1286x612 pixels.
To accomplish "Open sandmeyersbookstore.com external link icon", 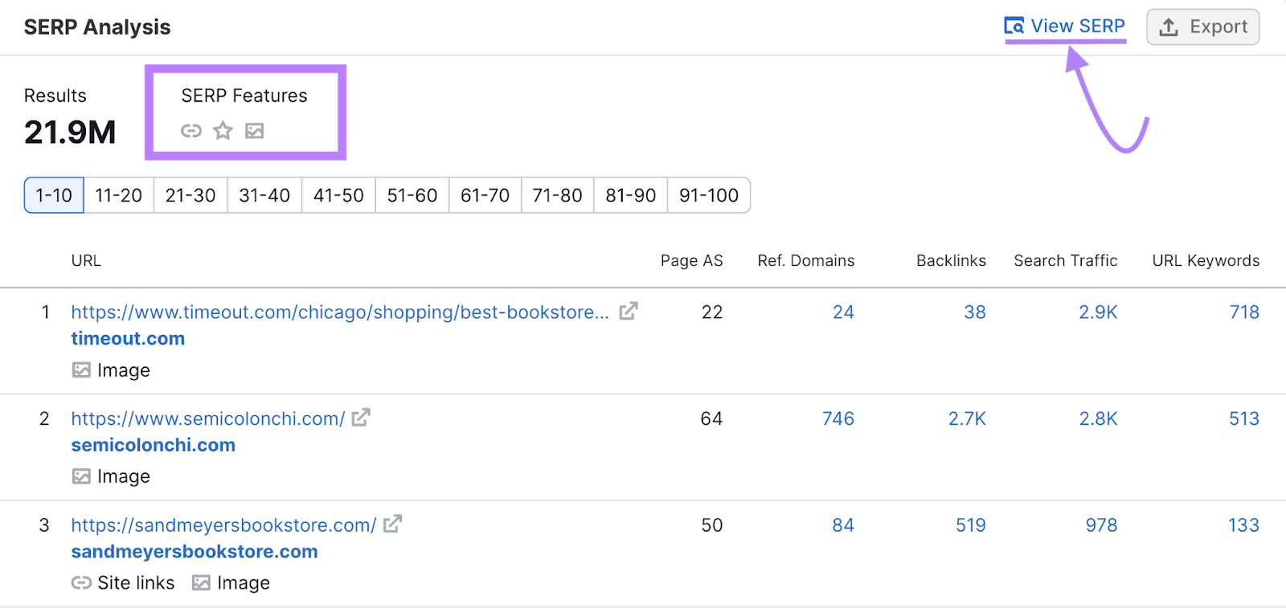I will tap(392, 524).
